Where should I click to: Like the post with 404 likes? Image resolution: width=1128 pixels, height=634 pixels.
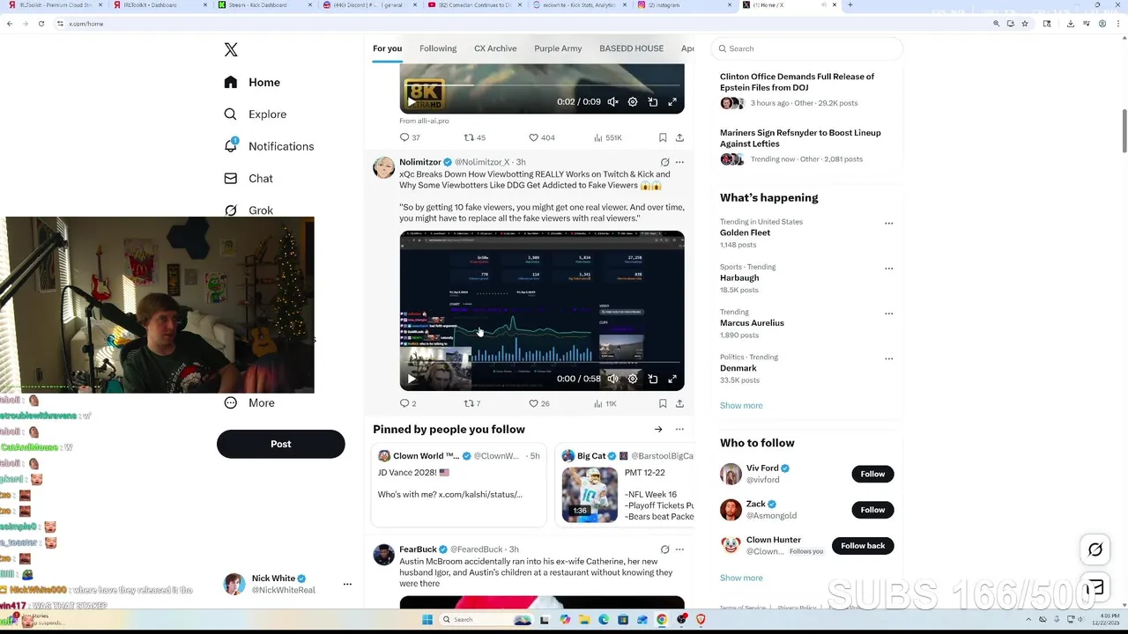click(541, 137)
